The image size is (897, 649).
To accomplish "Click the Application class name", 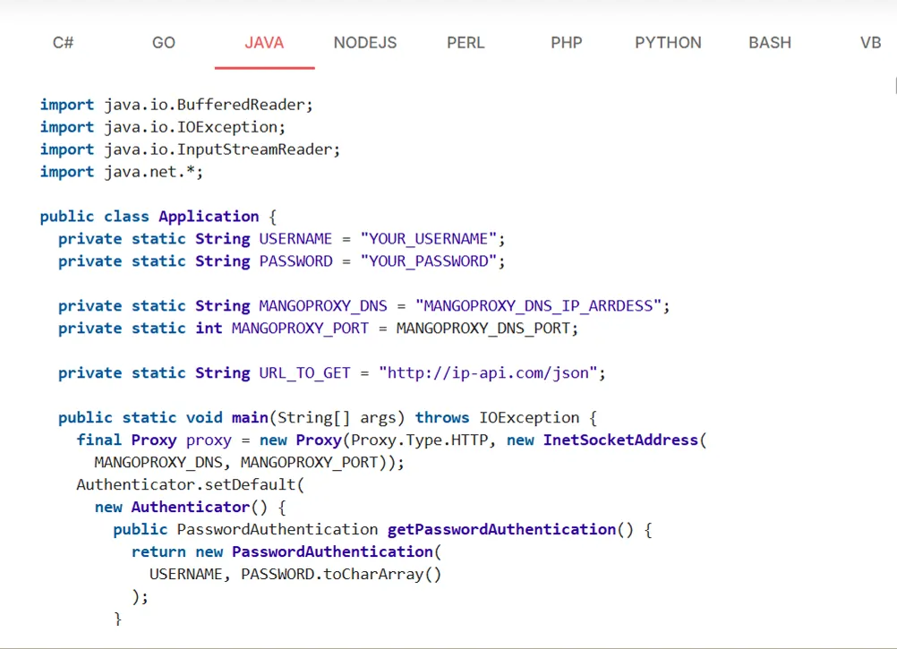I will pos(209,216).
